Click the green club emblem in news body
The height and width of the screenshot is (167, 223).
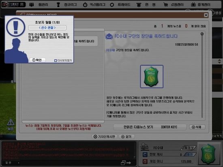click(152, 77)
